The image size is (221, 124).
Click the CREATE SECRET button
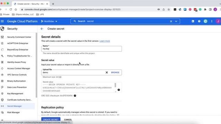point(51,120)
